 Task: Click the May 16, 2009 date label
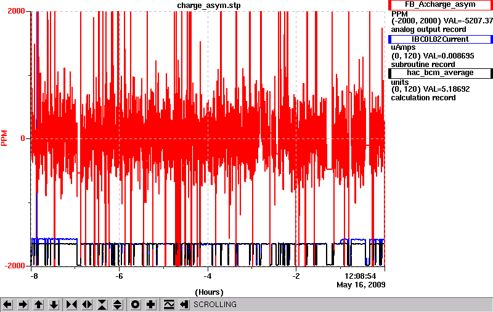point(361,285)
